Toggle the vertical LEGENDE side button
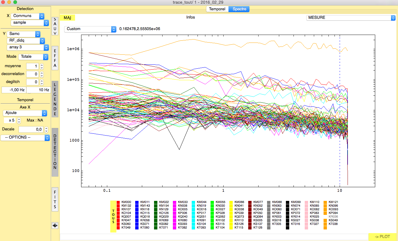 [x=55, y=99]
